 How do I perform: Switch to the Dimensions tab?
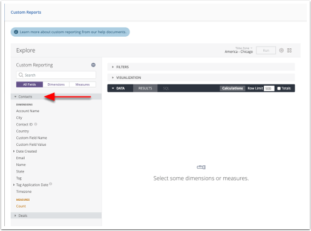(x=56, y=84)
